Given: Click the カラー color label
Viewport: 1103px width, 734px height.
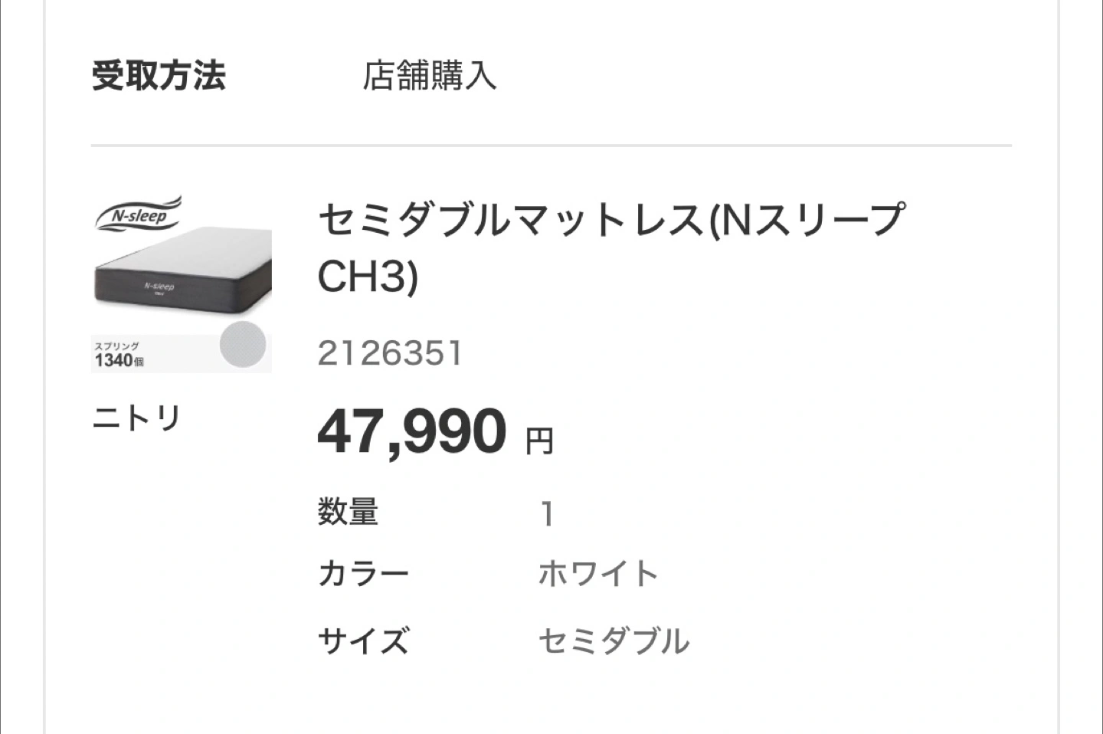Looking at the screenshot, I should click(363, 574).
